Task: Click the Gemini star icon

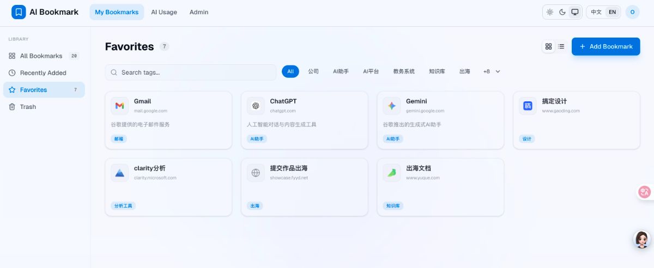Action: pyautogui.click(x=391, y=106)
